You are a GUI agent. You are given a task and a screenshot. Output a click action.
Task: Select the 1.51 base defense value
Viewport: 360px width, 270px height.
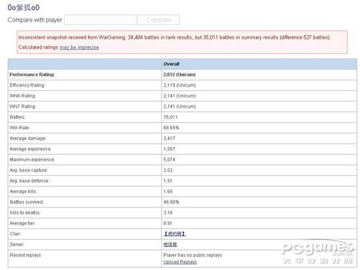point(168,181)
